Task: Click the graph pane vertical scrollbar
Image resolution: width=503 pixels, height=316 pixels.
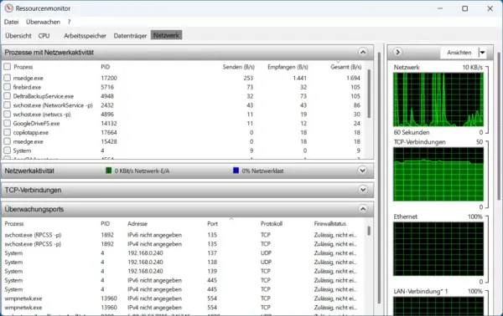Action: point(499,126)
